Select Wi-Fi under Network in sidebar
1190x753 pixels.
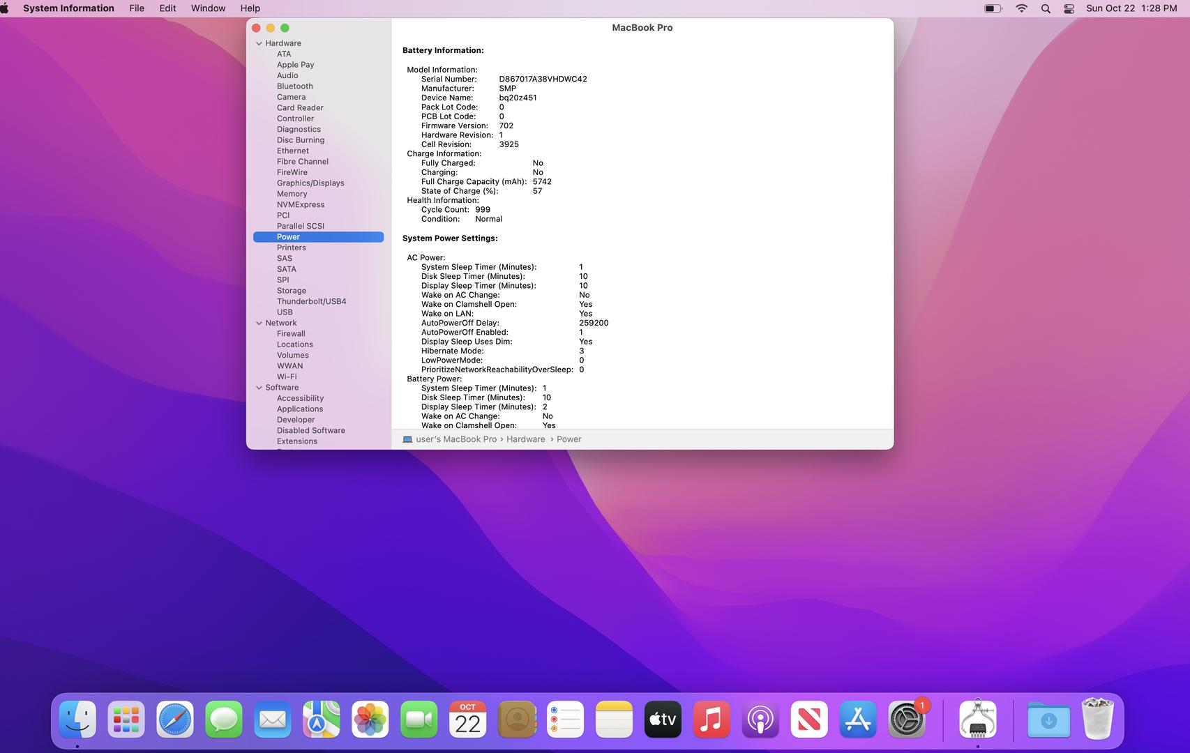click(x=286, y=376)
